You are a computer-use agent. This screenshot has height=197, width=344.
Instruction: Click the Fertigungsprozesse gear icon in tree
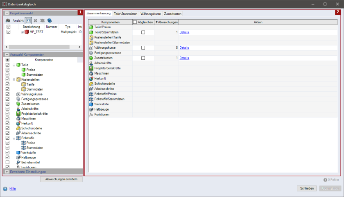pyautogui.click(x=18, y=99)
